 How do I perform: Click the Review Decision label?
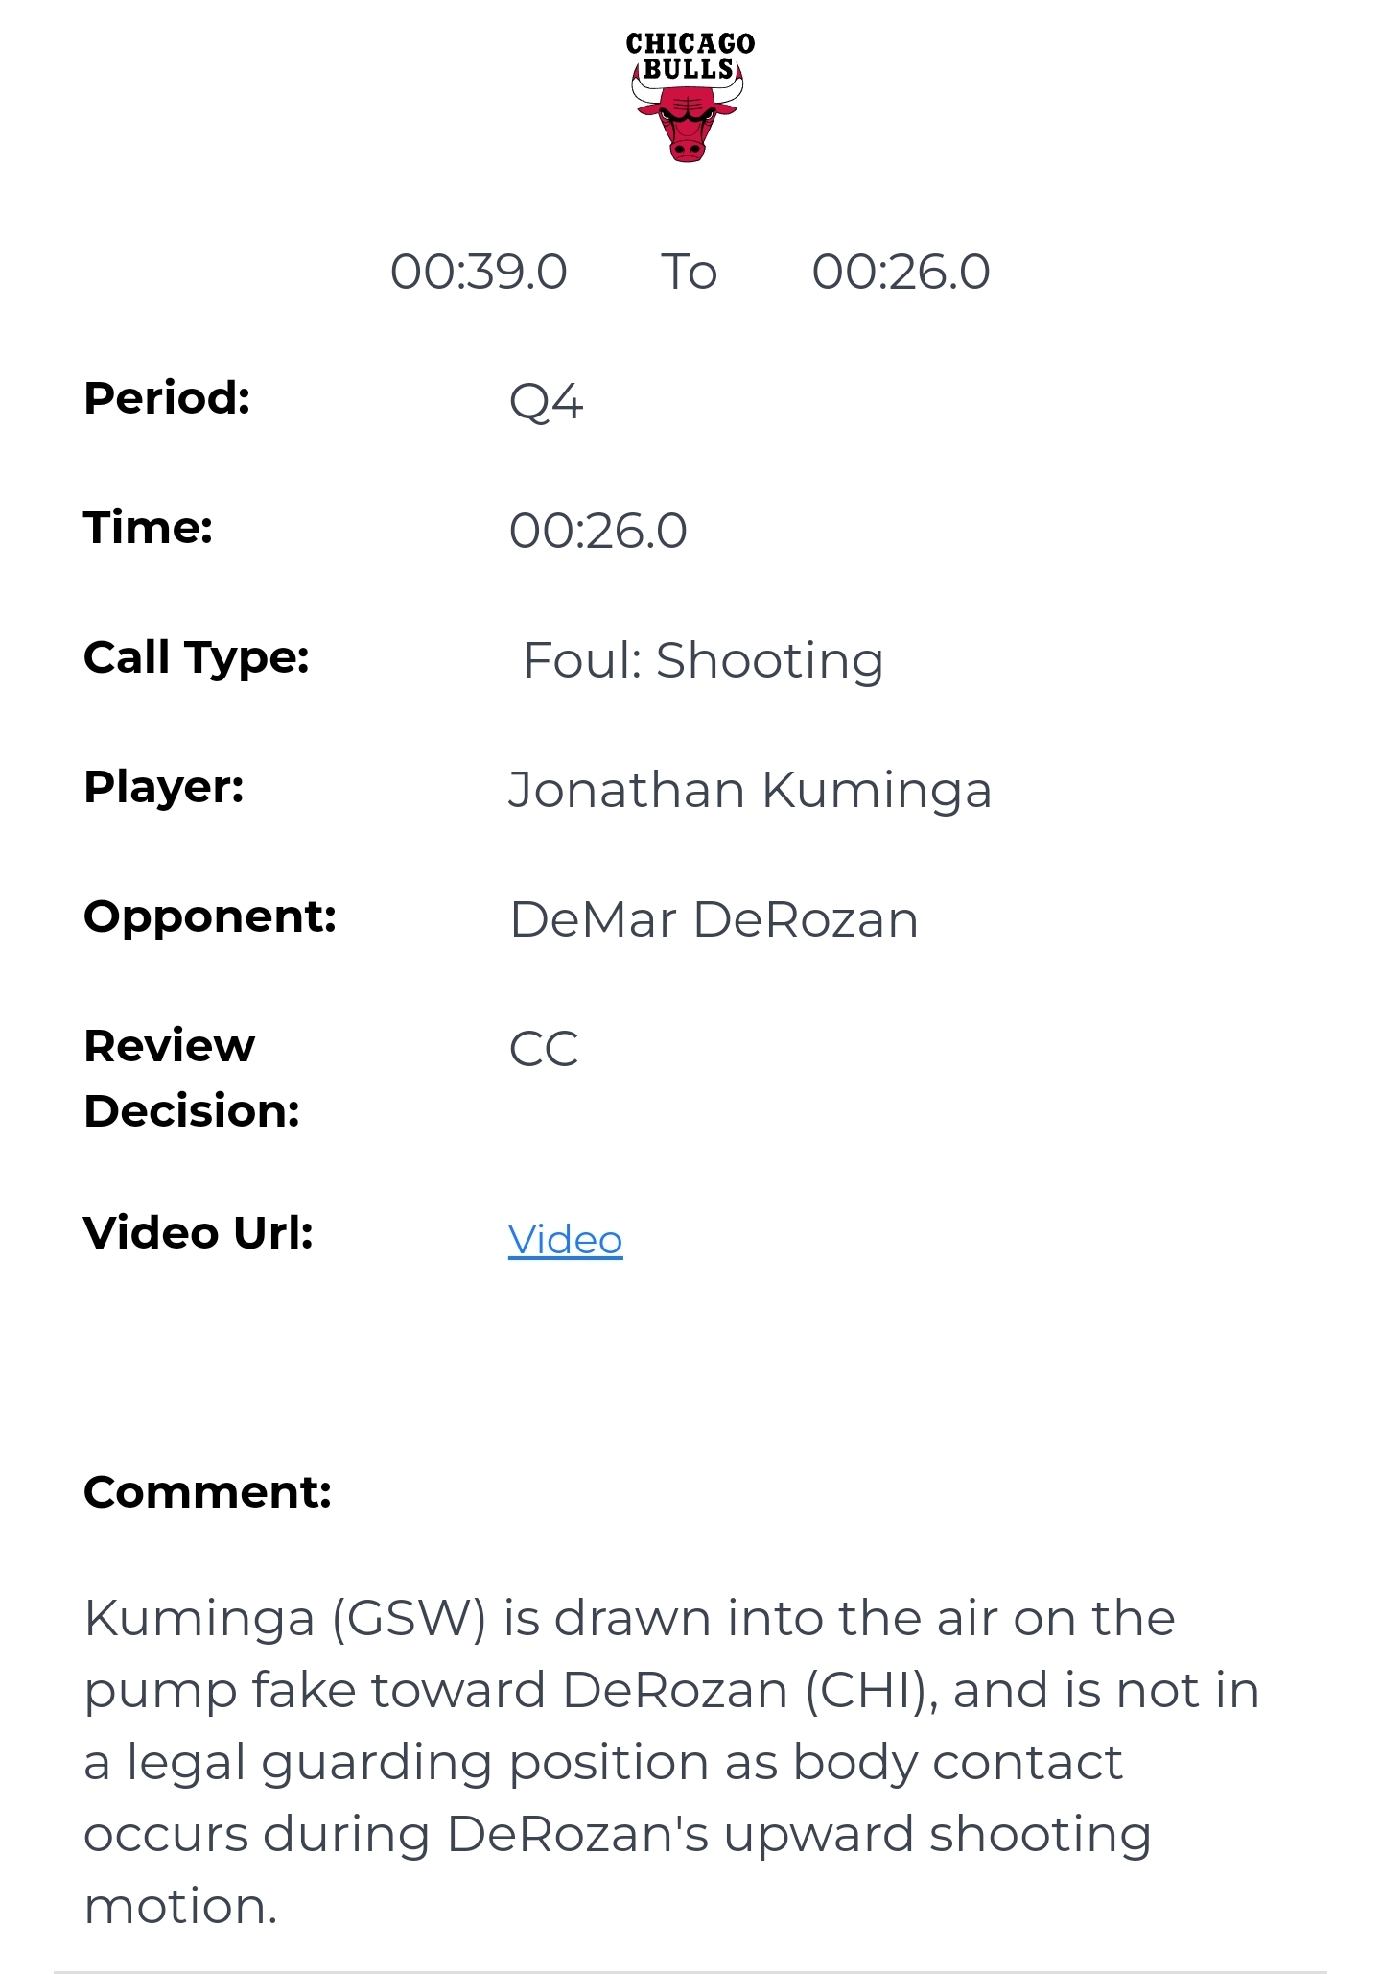point(191,1078)
